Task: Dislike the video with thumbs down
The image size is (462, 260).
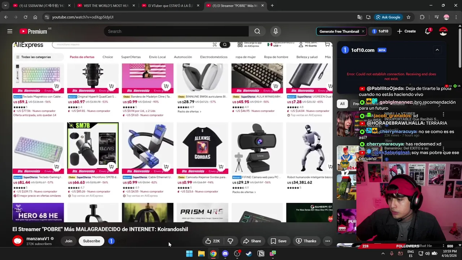Action: (x=230, y=241)
